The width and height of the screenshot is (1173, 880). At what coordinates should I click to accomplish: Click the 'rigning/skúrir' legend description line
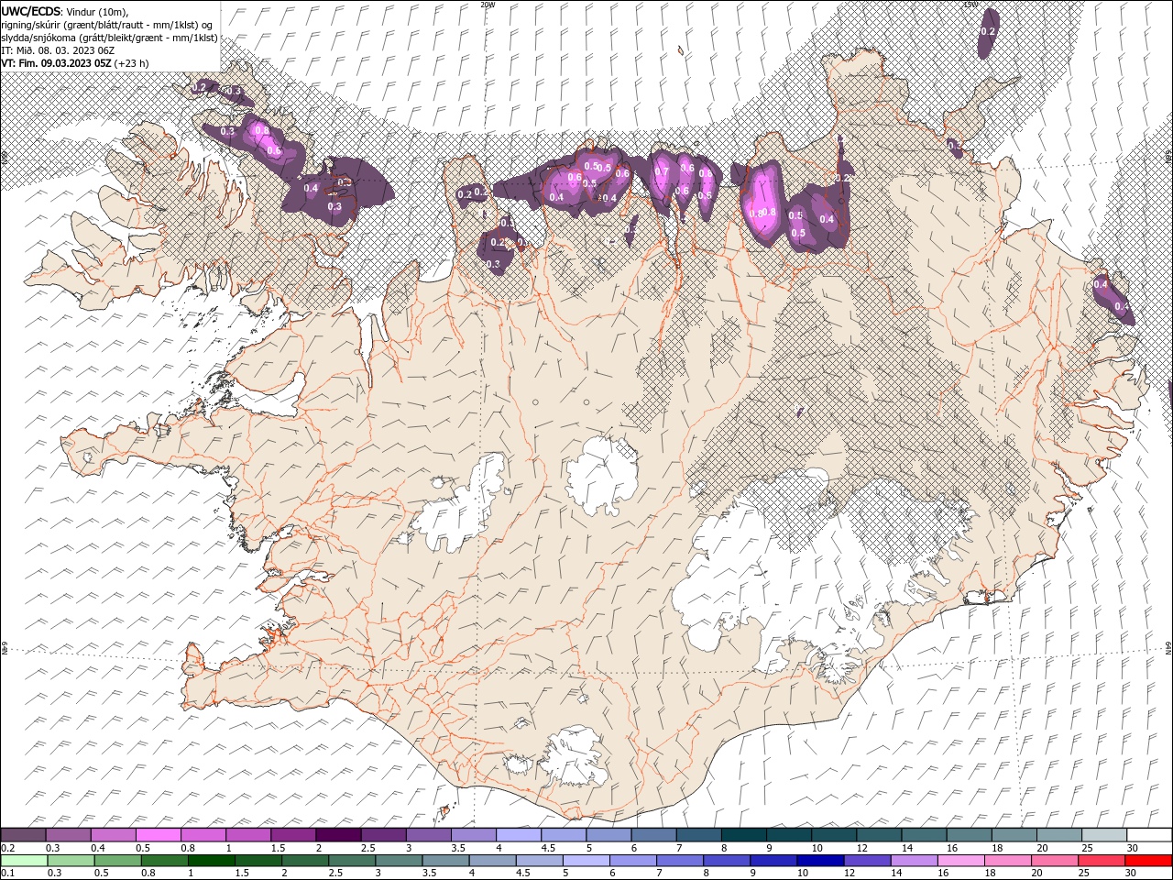click(108, 25)
